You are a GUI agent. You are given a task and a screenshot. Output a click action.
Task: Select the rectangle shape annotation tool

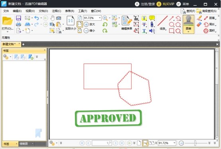(x=172, y=31)
